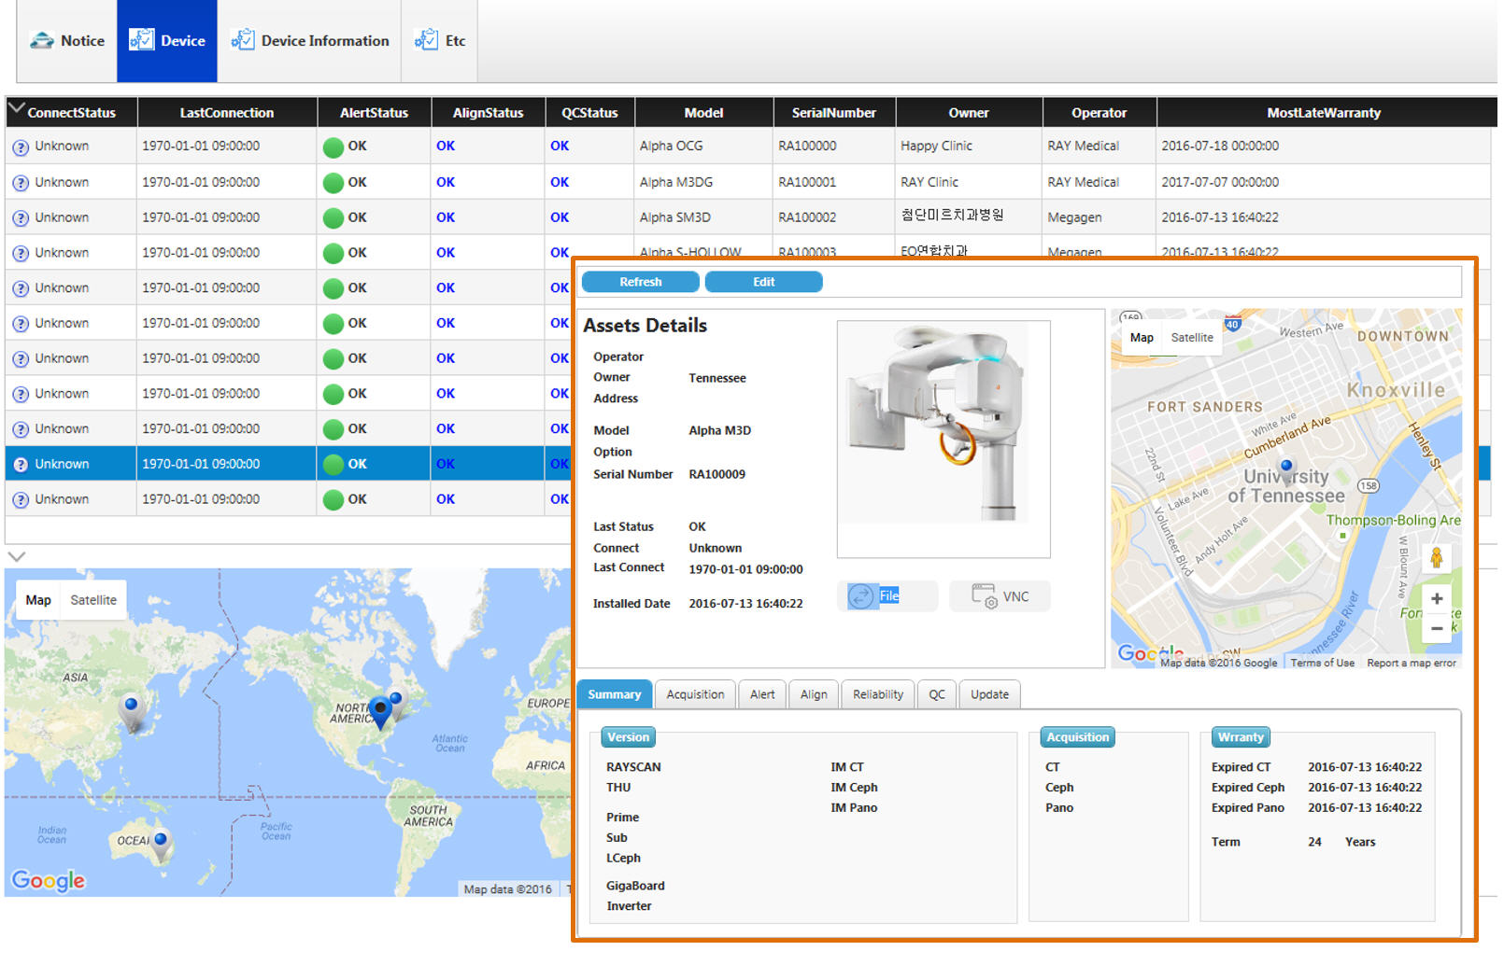This screenshot has height=965, width=1504.
Task: Click green alert status for RA100000
Action: [x=333, y=147]
